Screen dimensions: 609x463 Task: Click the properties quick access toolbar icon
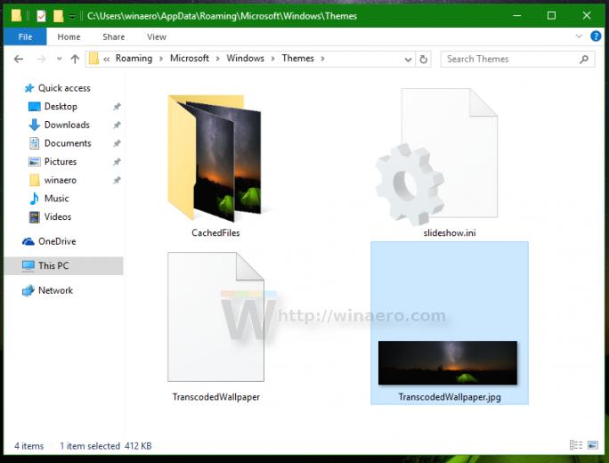41,16
